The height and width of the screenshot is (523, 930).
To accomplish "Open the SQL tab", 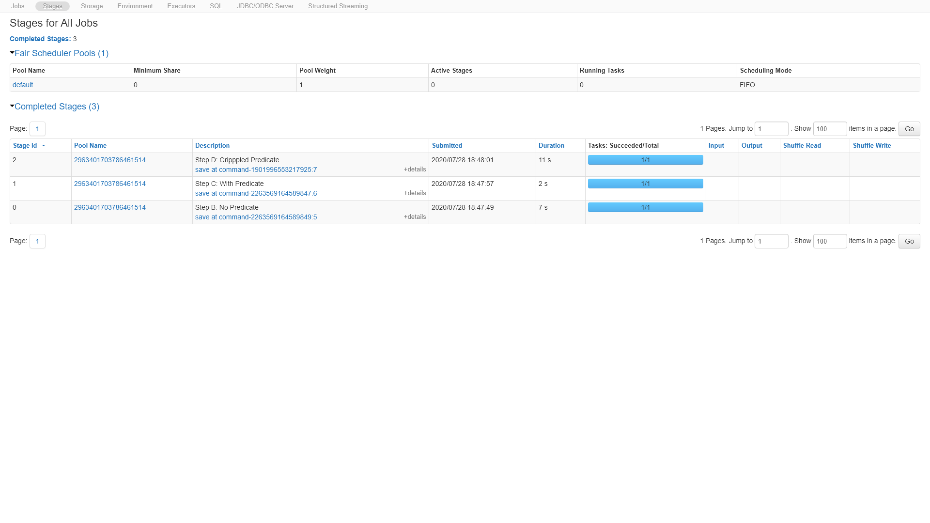I will point(216,6).
